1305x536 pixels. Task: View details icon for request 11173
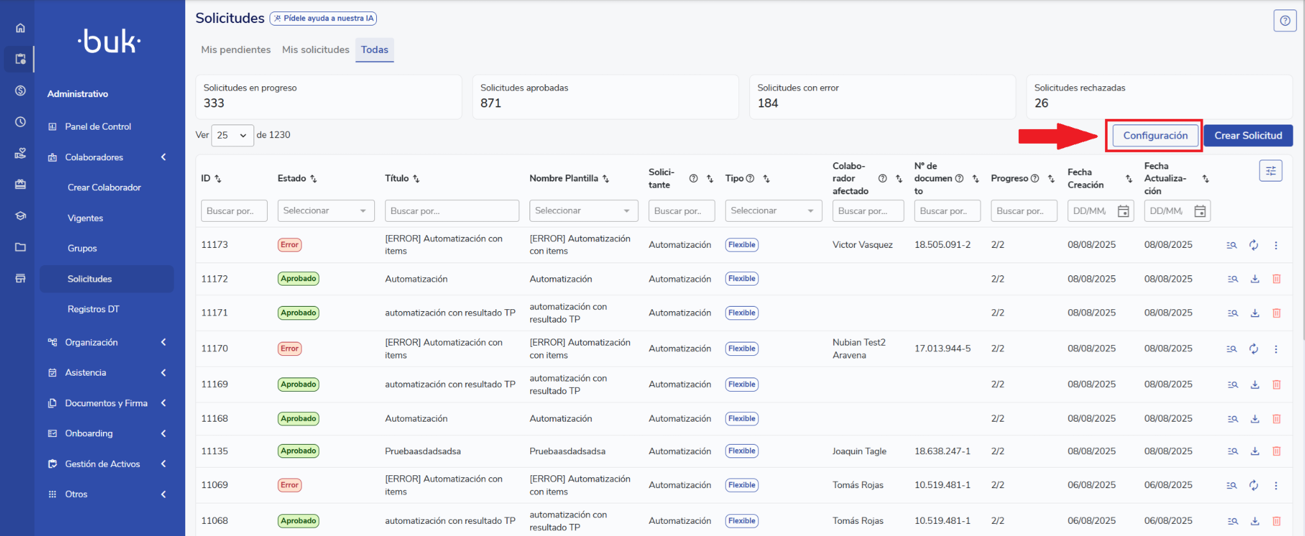[1232, 245]
